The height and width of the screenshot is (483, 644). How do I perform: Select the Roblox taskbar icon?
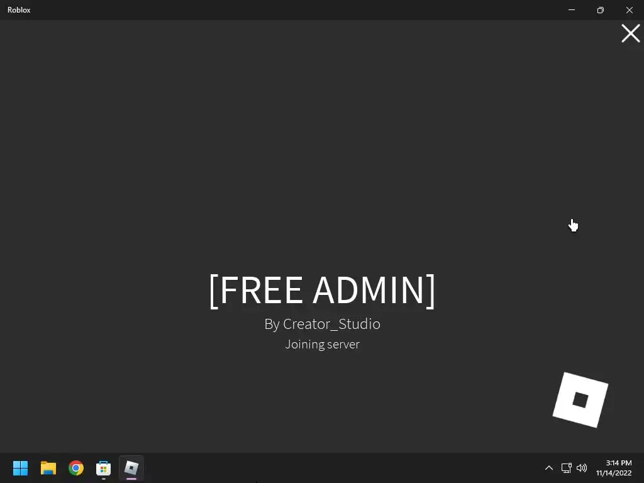(131, 468)
